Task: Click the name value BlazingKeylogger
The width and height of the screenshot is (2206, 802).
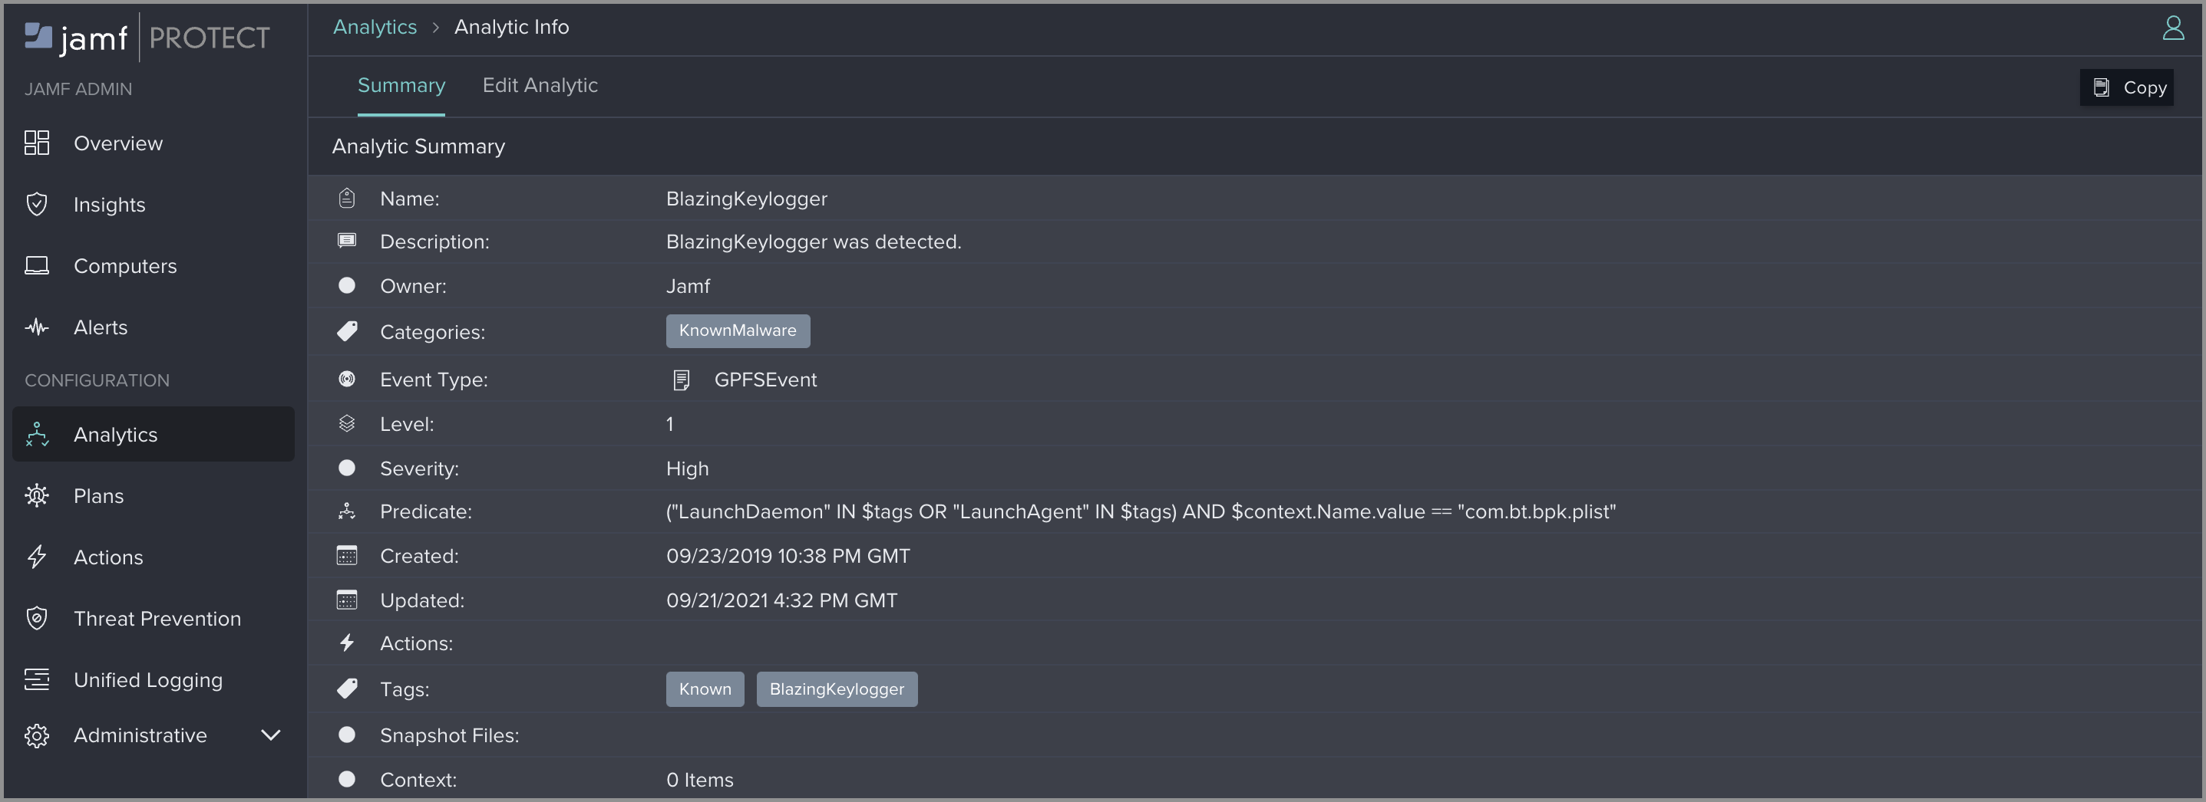Action: tap(747, 199)
